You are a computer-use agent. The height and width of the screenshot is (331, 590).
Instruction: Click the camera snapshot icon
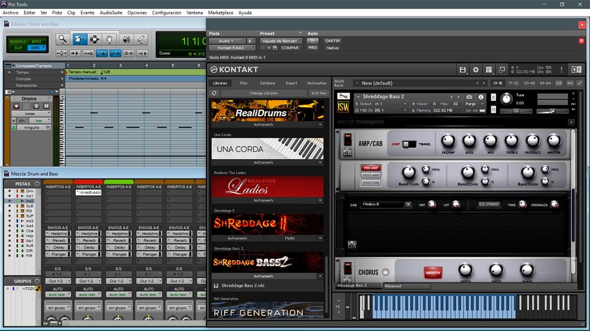tap(469, 97)
